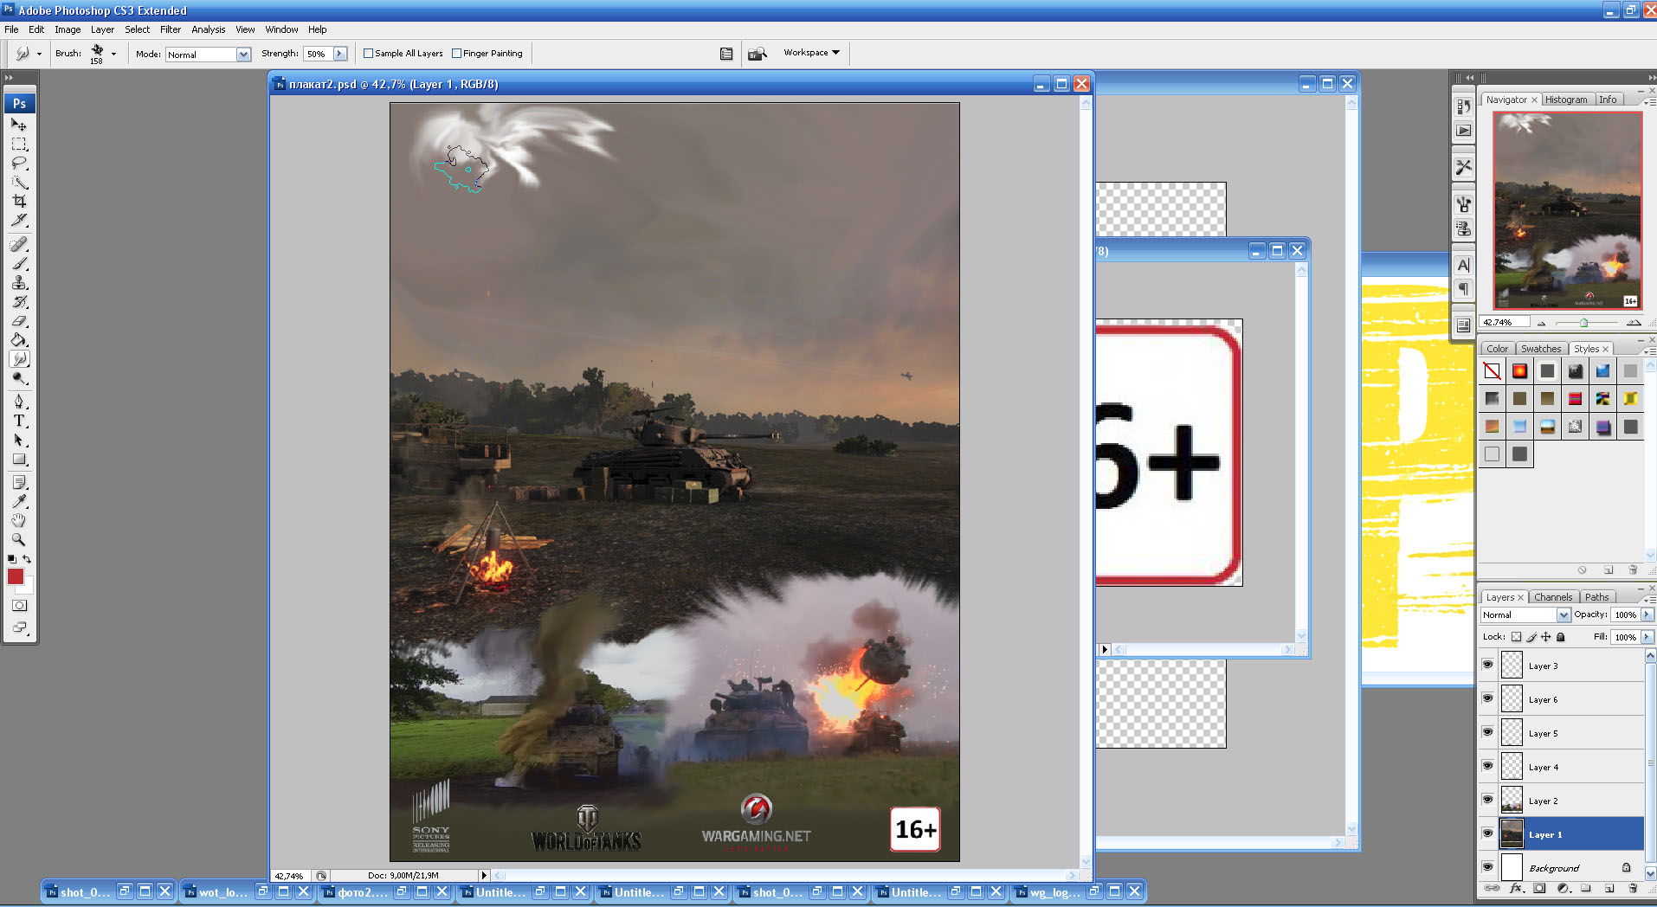The image size is (1657, 907).
Task: Select the Eyedropper tool
Action: (x=19, y=501)
